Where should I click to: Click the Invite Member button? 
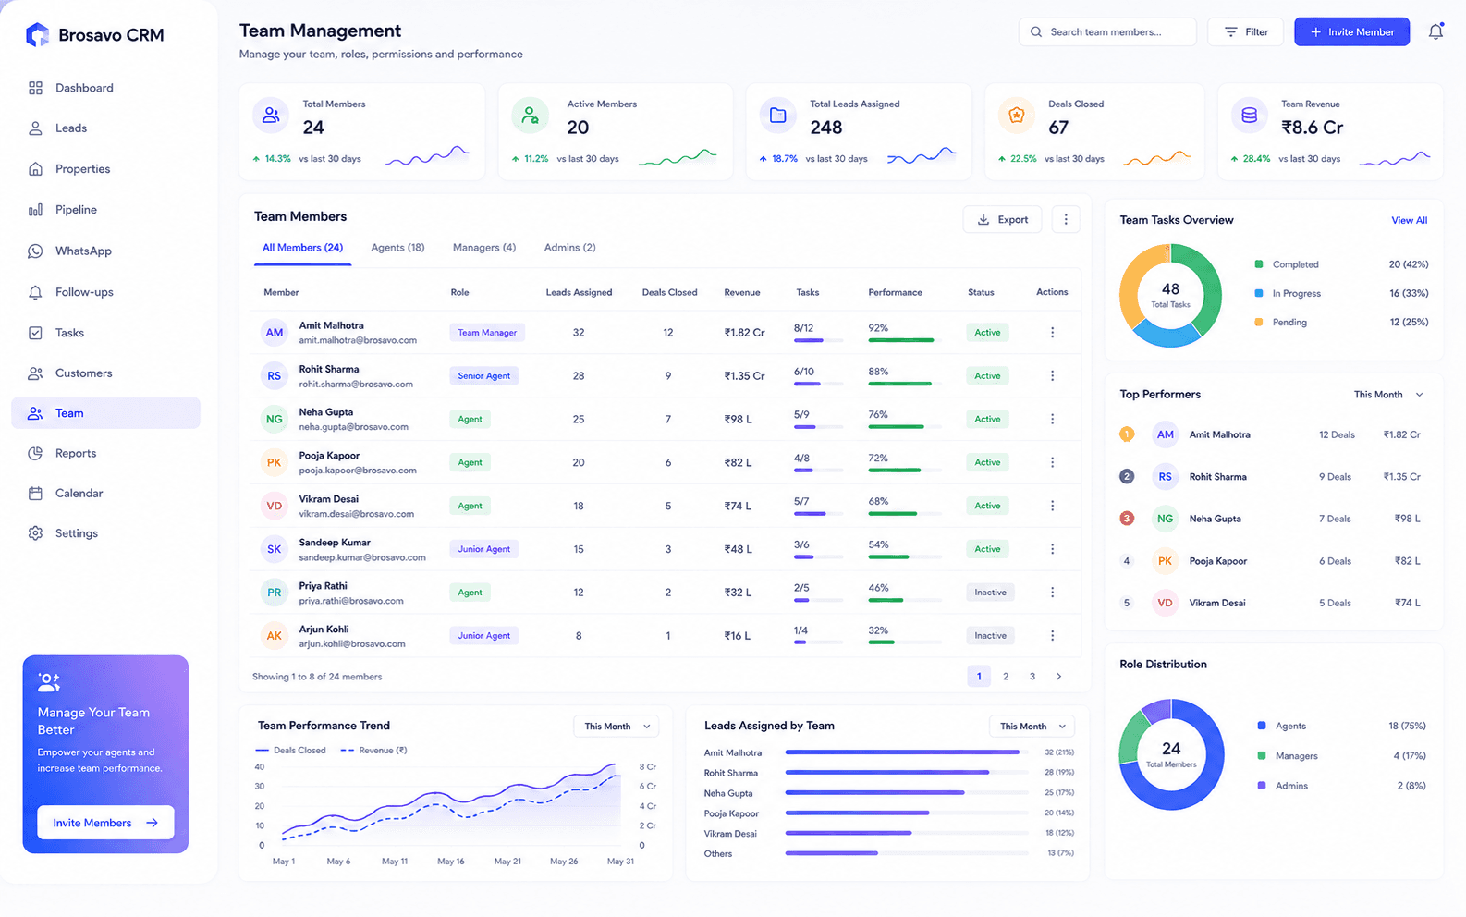[1351, 31]
